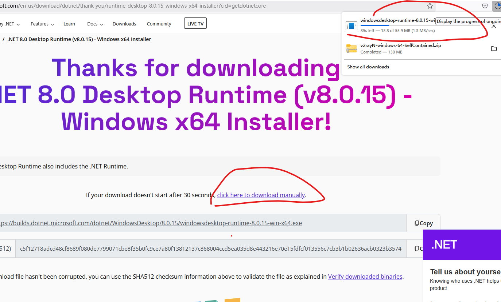501x302 pixels.
Task: Click here to download manually link
Action: click(261, 195)
